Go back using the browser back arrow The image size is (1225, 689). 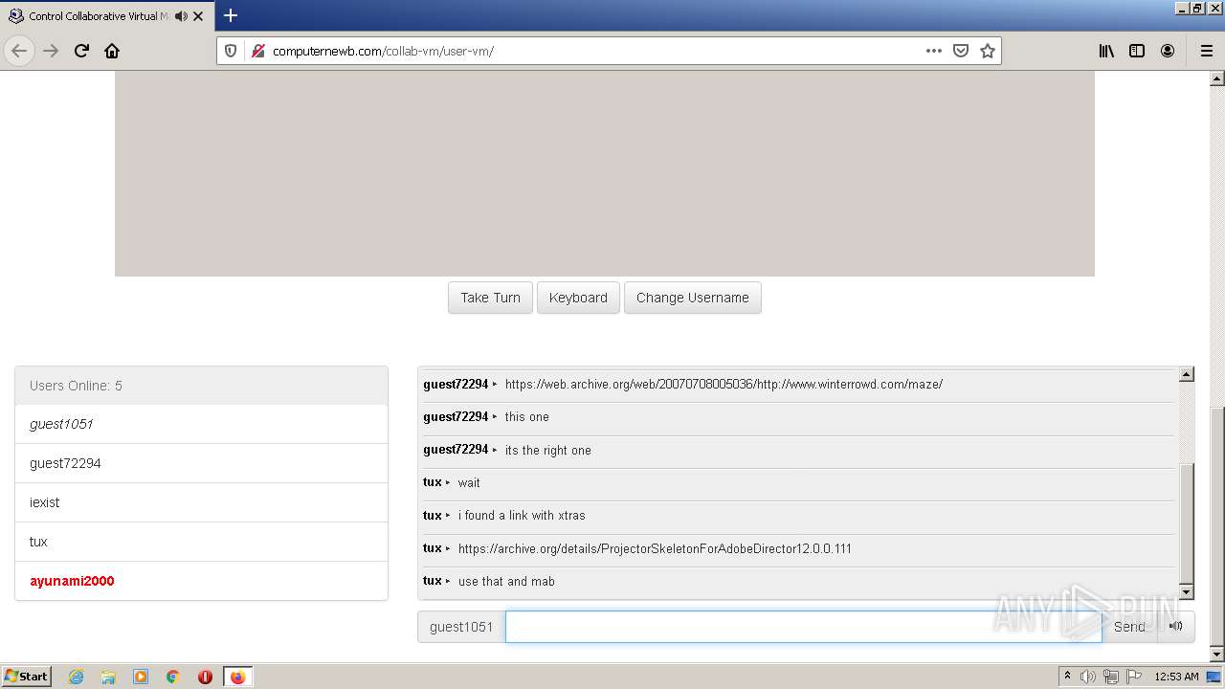(x=19, y=51)
